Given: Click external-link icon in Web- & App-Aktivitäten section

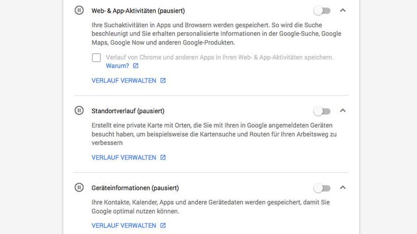Looking at the screenshot, I should click(x=163, y=81).
